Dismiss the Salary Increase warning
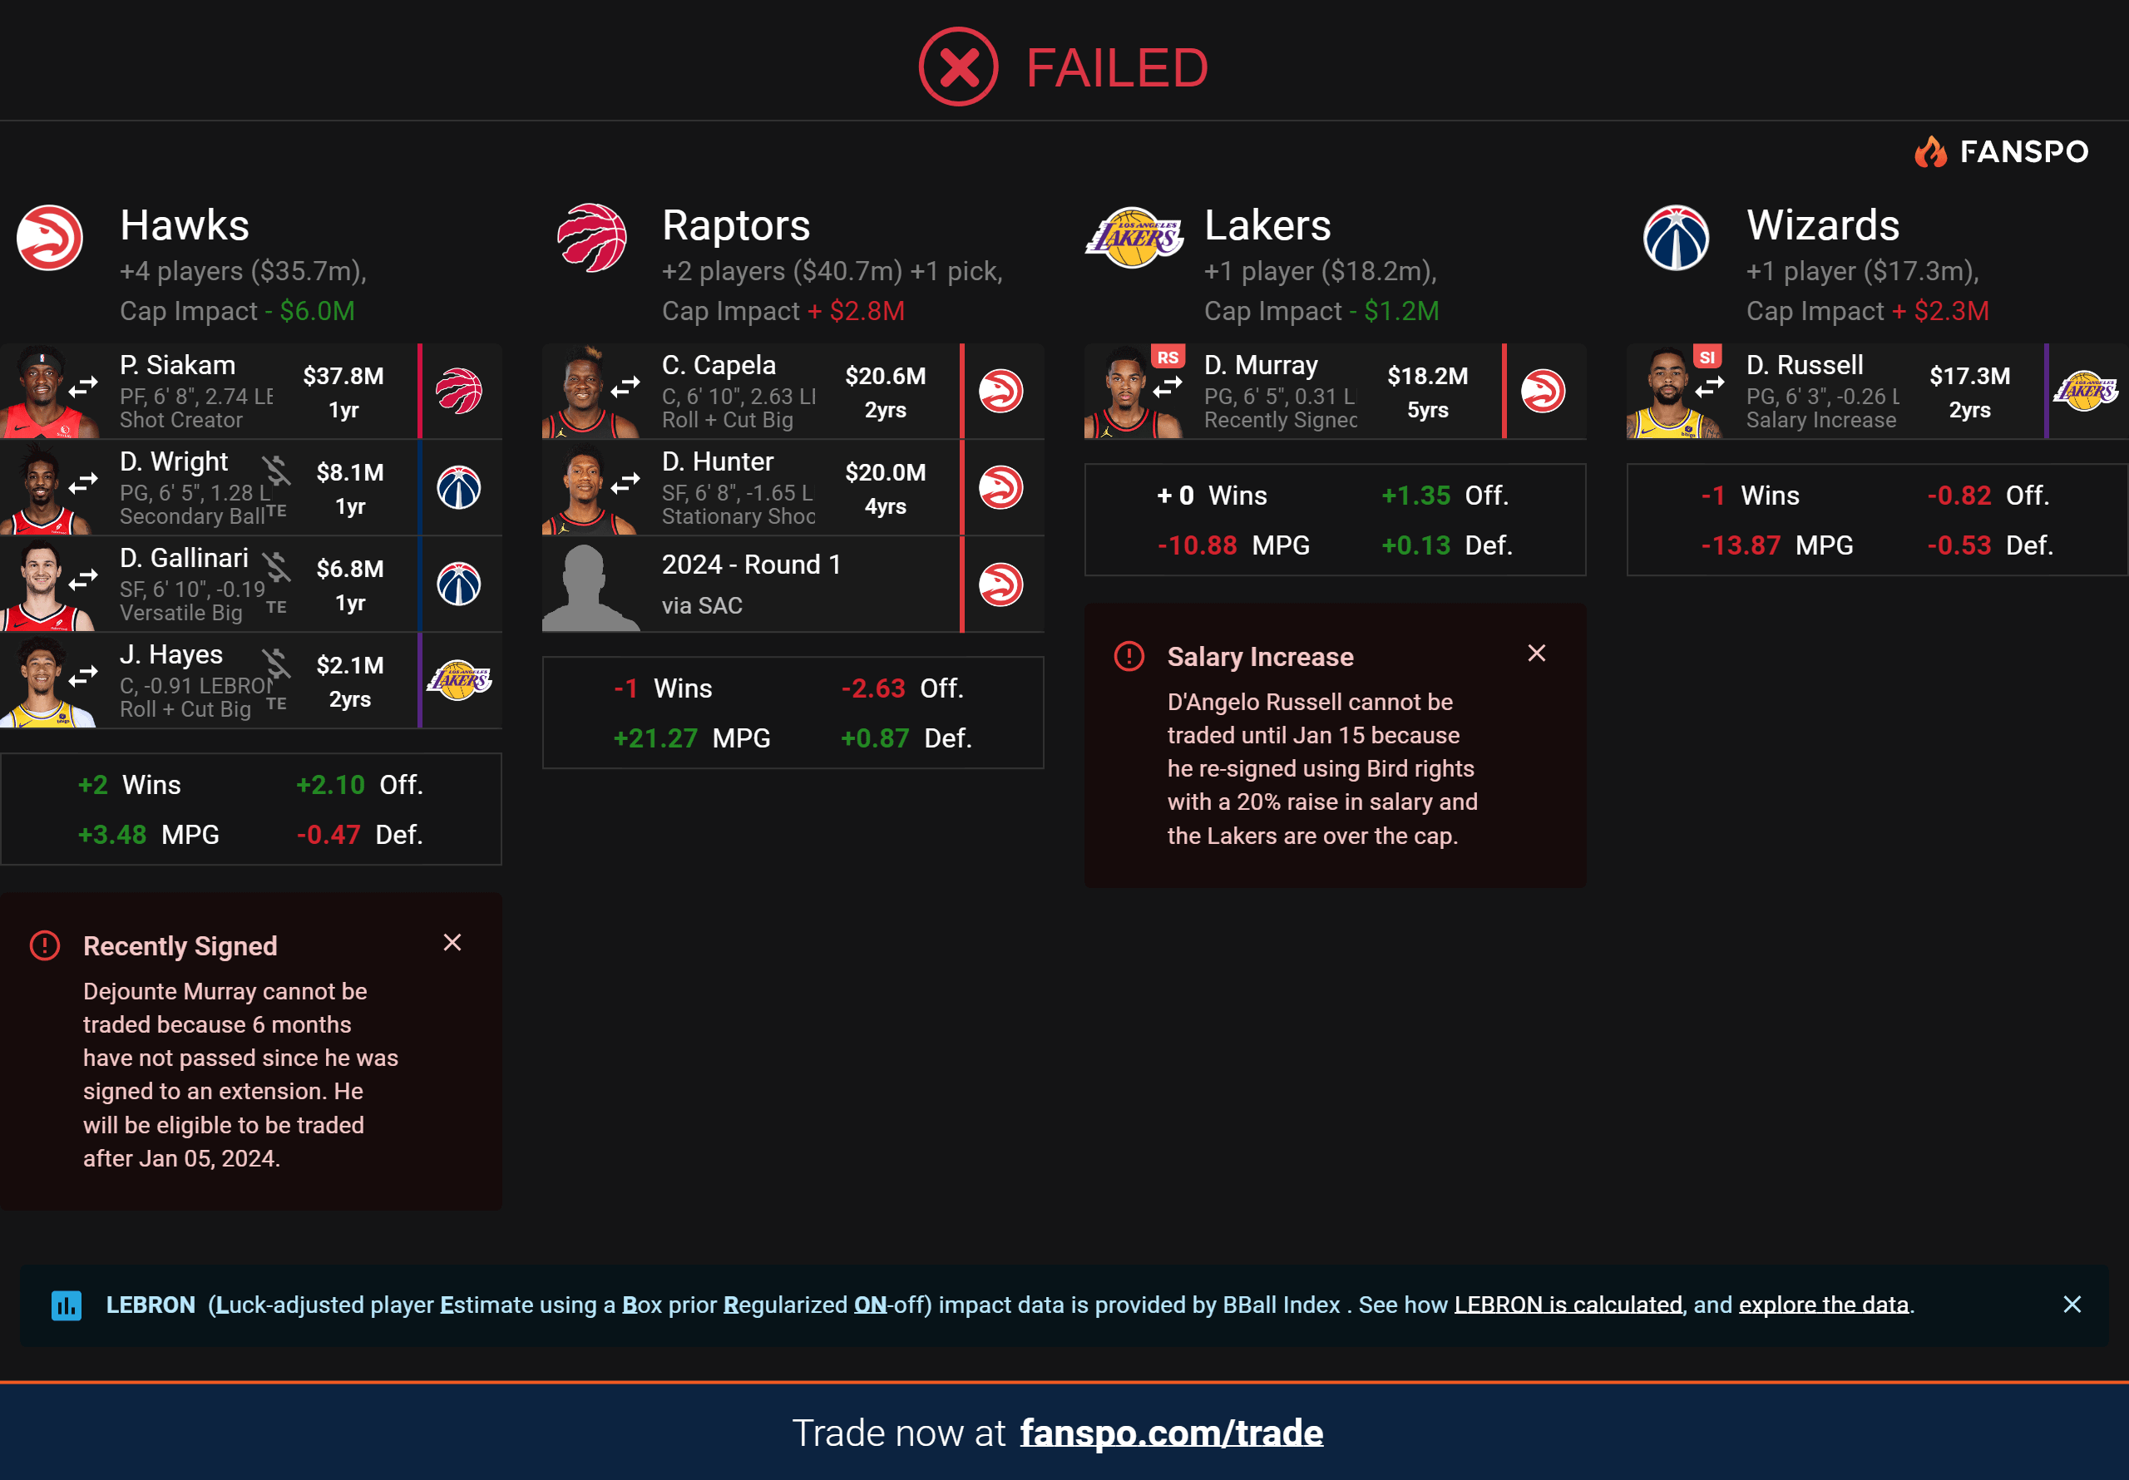Image resolution: width=2129 pixels, height=1480 pixels. point(1537,654)
